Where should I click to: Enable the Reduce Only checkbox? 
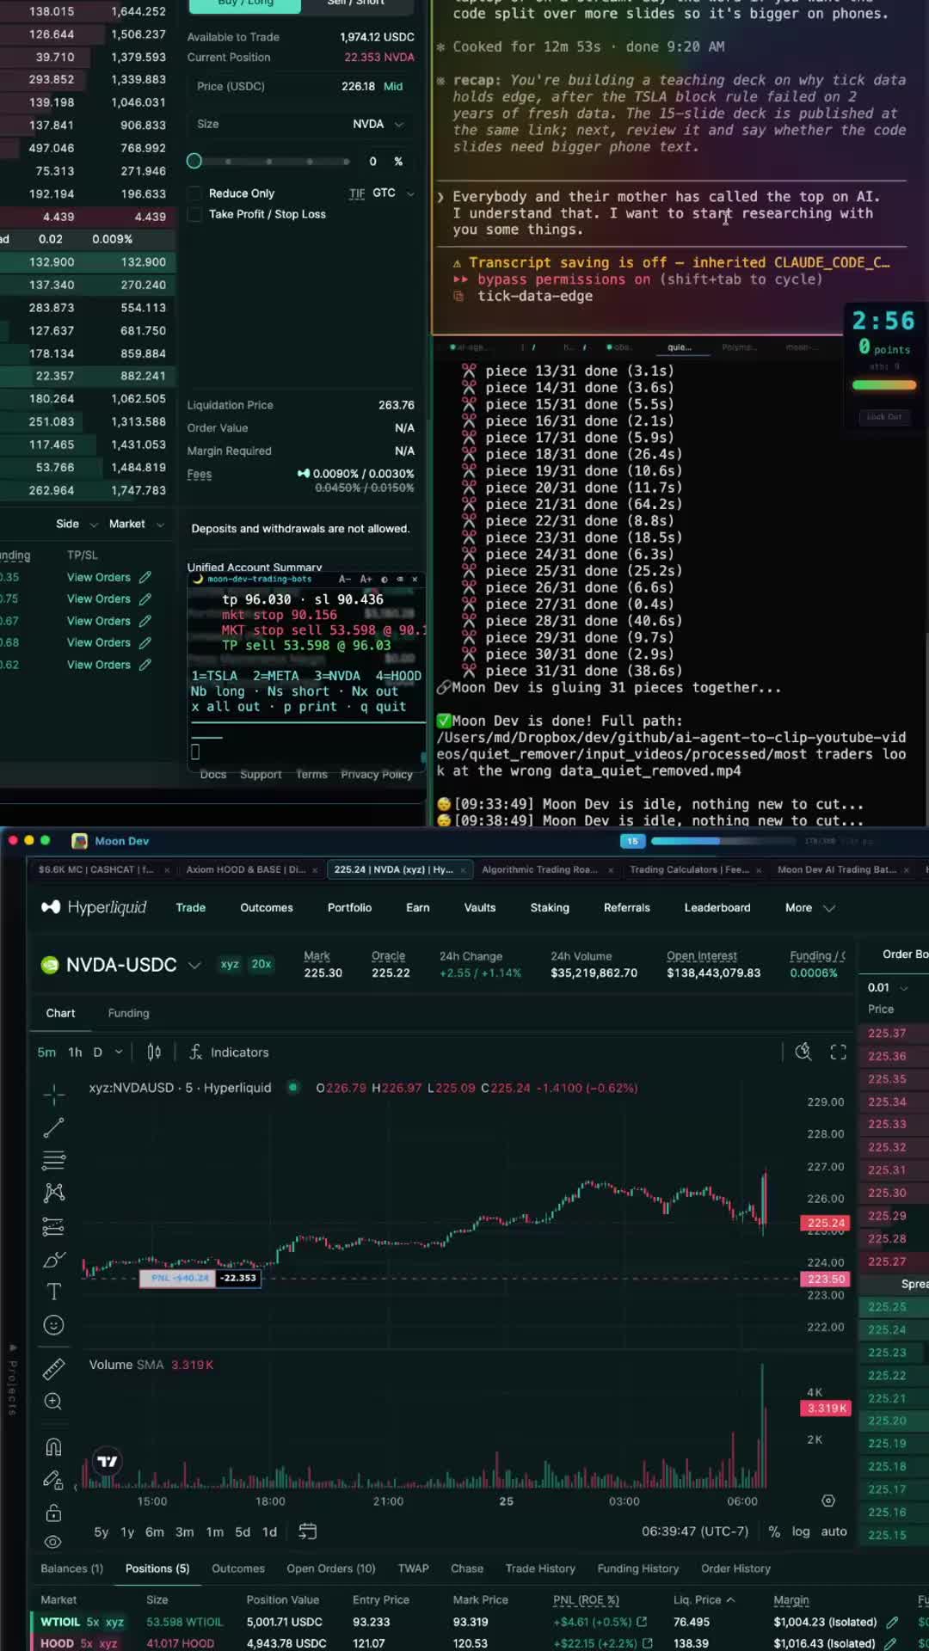194,193
